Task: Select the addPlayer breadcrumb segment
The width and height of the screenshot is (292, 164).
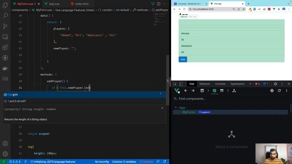Action: [x=160, y=10]
